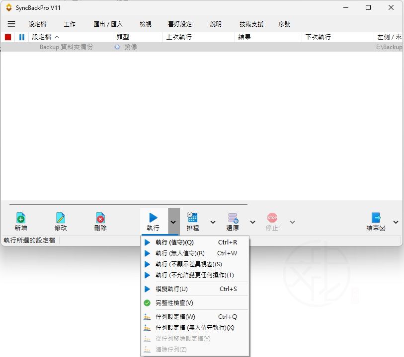Choose 完整性檢查(V) in the popup menu
404x357 pixels.
point(174,303)
